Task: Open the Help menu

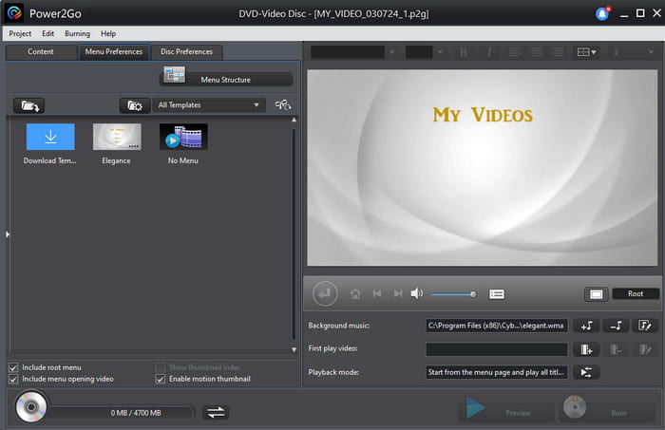Action: [108, 33]
